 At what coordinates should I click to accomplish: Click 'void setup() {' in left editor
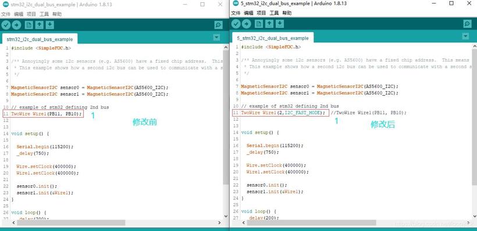coord(30,133)
